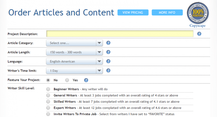Click the Writer's Time limit label

pos(22,70)
